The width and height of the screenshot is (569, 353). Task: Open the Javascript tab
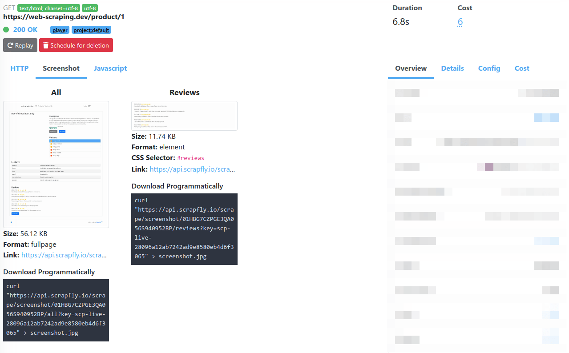click(110, 68)
